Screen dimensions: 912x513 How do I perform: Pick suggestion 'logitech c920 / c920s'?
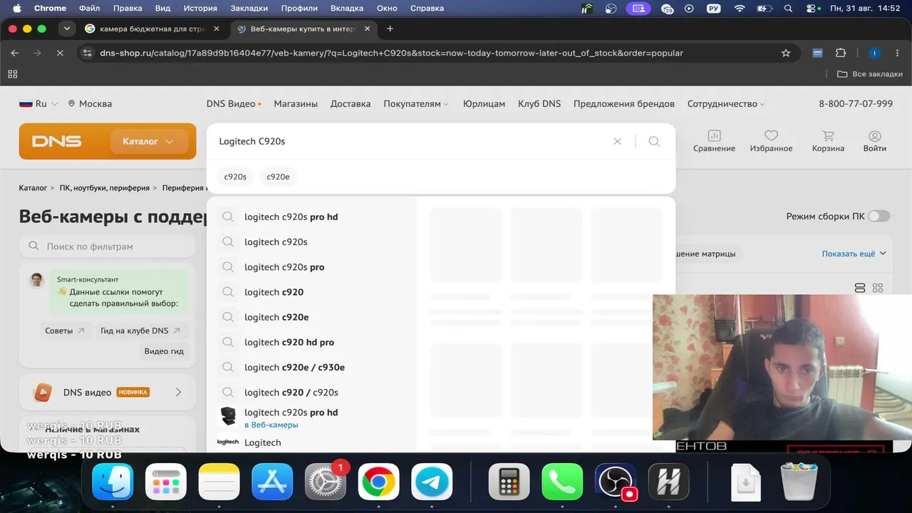click(291, 392)
